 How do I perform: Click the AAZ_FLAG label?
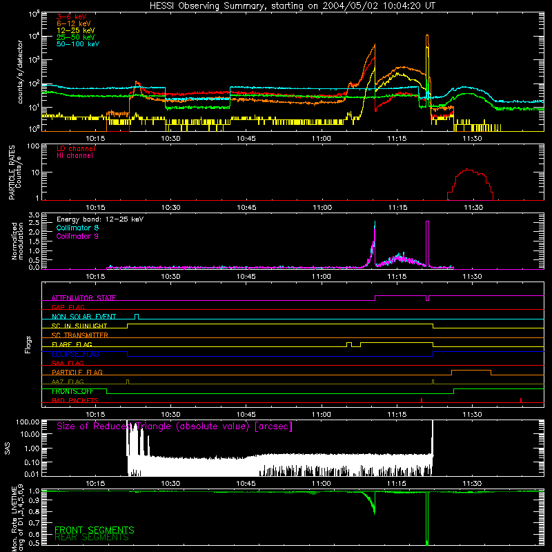tap(68, 382)
